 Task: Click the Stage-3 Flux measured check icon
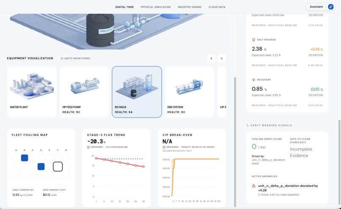(x=88, y=147)
